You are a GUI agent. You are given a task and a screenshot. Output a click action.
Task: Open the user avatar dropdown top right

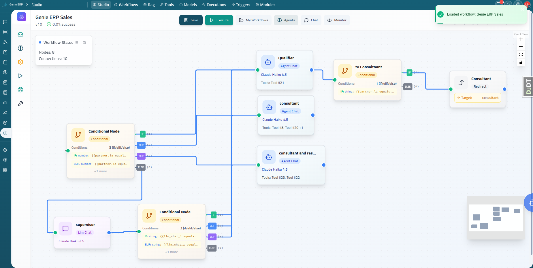pos(527,4)
